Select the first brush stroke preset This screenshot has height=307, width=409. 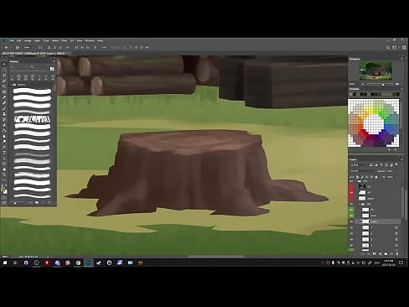coord(32,91)
